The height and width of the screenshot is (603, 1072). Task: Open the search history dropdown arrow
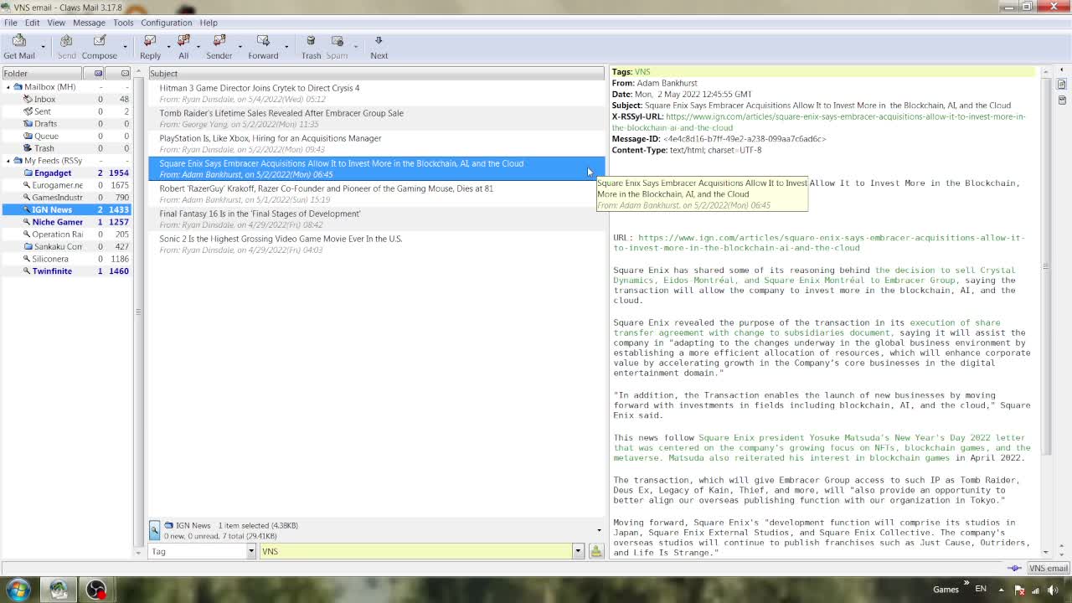click(x=578, y=551)
